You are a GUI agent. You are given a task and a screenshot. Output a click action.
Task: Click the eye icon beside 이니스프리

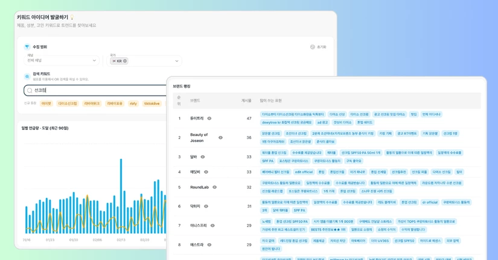pos(212,226)
